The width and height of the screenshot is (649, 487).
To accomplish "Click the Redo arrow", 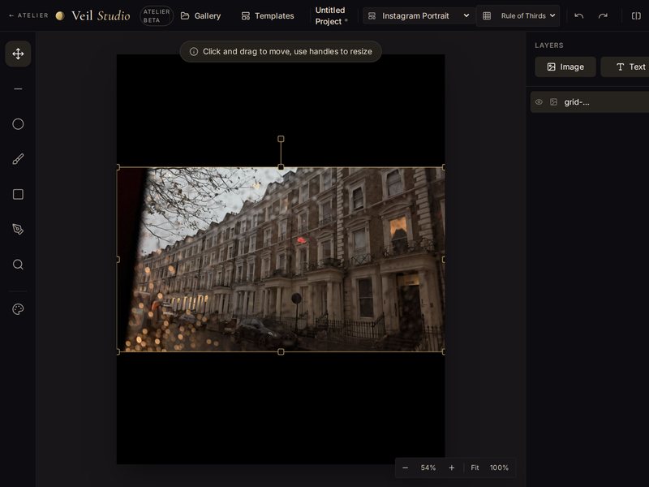I will pos(603,15).
